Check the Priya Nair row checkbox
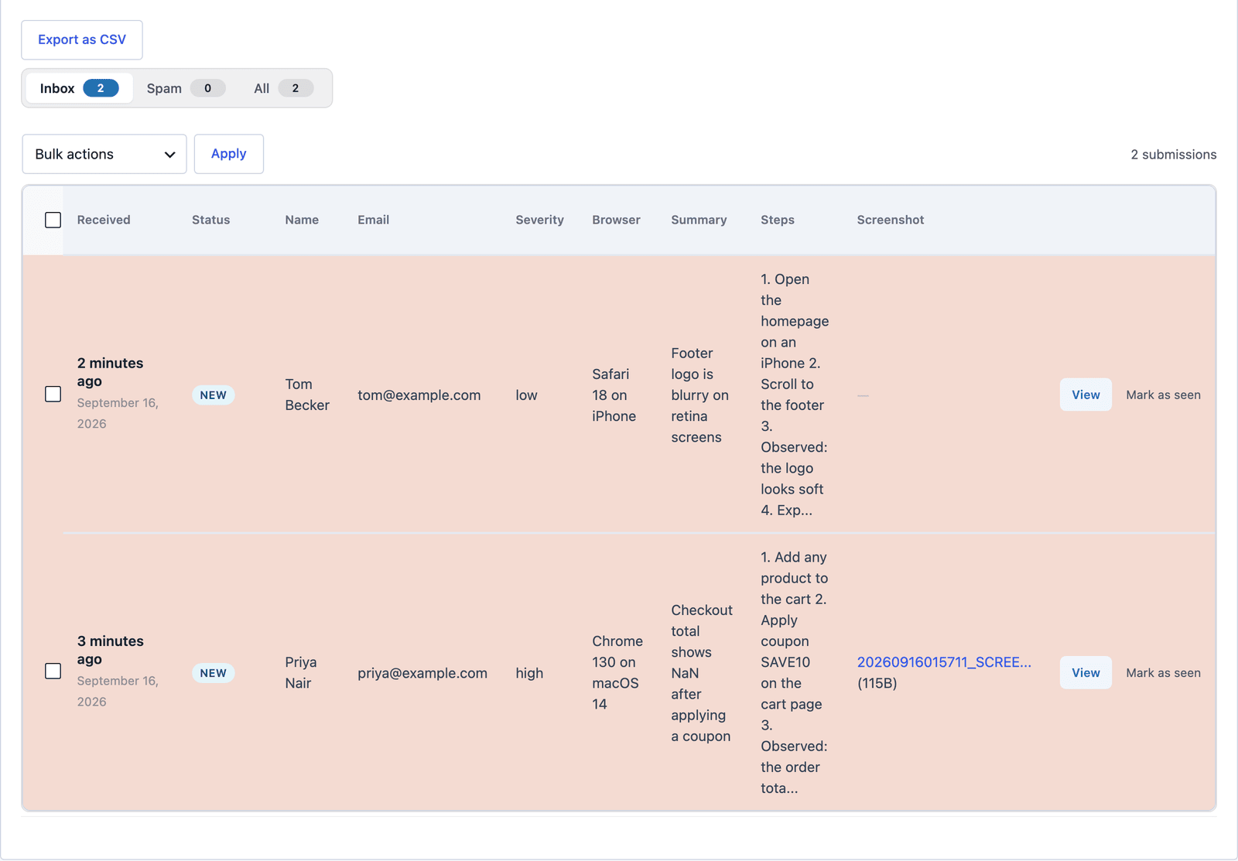The width and height of the screenshot is (1238, 861). pos(53,671)
